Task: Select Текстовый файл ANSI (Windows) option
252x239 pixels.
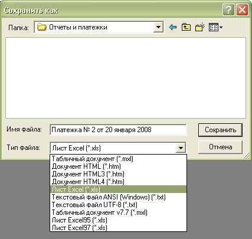Action: [x=118, y=197]
